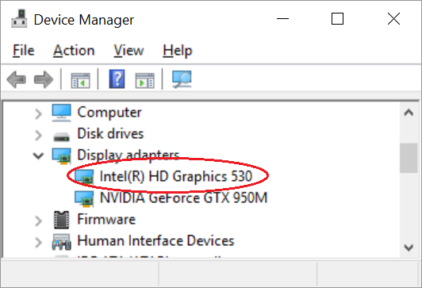Collapse the Display adapters node
This screenshot has height=288, width=422.
click(x=38, y=156)
